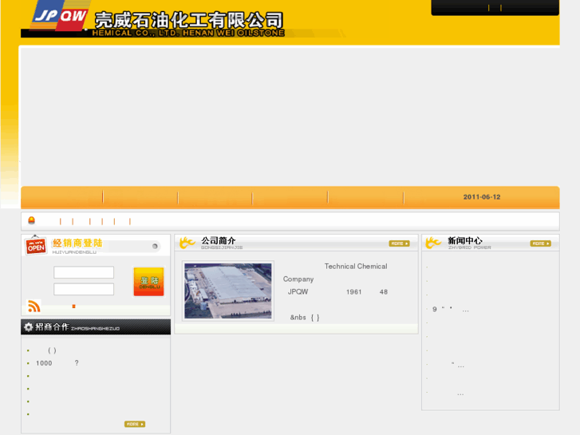Click the flame icon beside 新闻中心
Image resolution: width=580 pixels, height=435 pixels.
[x=433, y=243]
